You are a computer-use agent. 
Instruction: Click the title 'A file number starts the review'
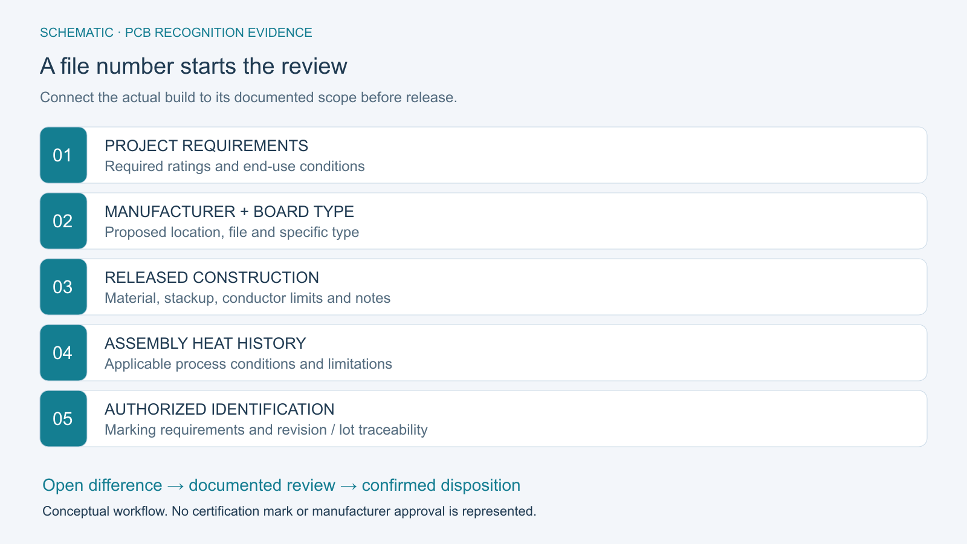pos(193,66)
